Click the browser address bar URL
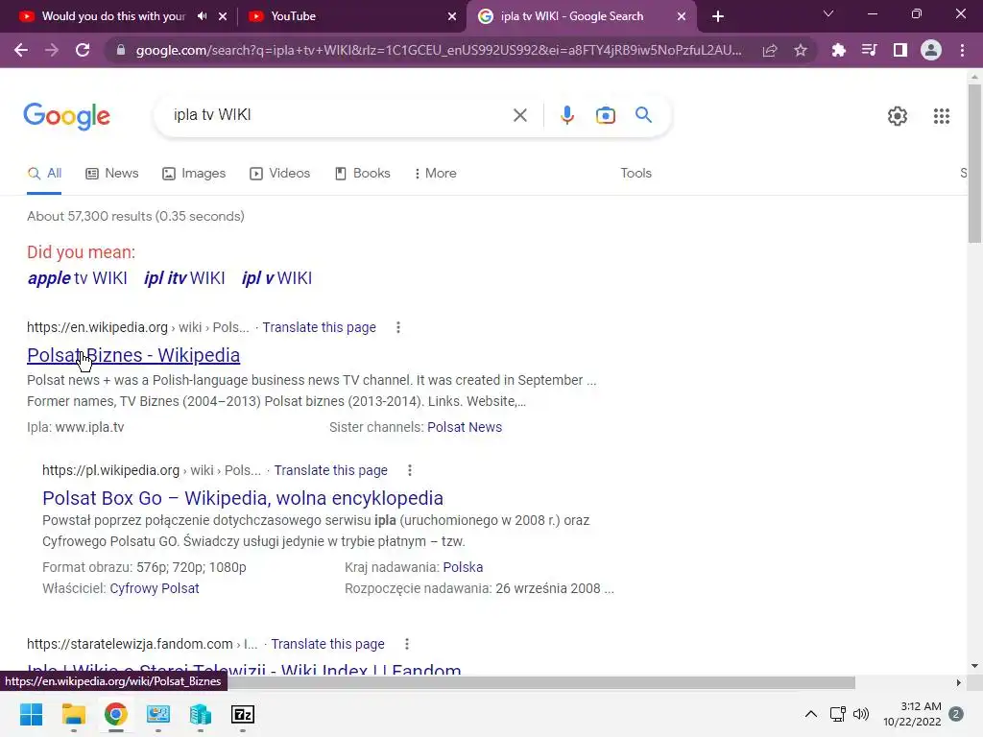Screen dimensions: 983x737 tap(439, 50)
